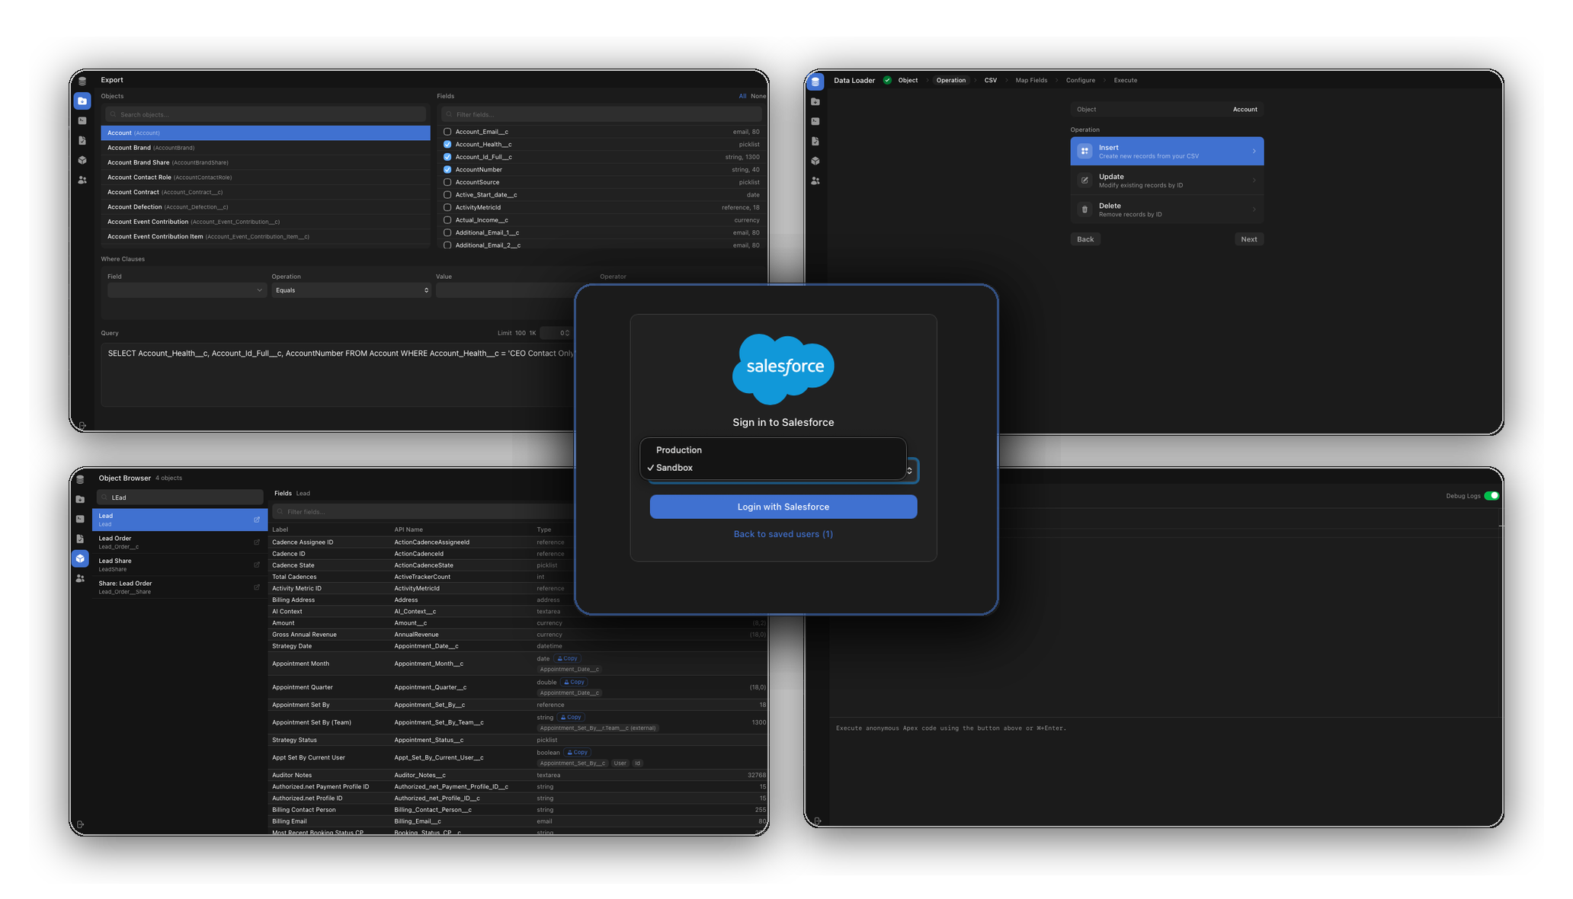The height and width of the screenshot is (899, 1573).
Task: Open the document-check icon in Data Loader sidebar
Action: coord(815,141)
